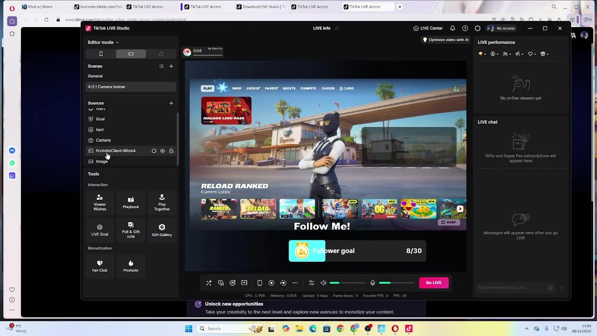Screen dimensions: 597x336
Task: Adjust the microphone volume slider
Action: pos(396,283)
